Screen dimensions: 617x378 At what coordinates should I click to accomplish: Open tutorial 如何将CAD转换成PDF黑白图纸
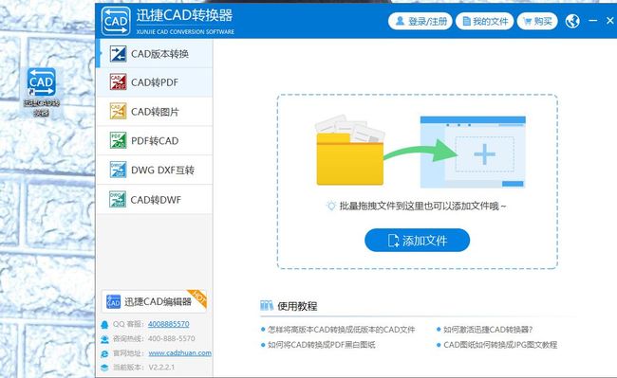[321, 345]
